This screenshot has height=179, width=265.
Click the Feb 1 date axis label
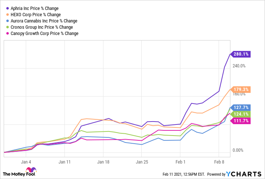pos(180,162)
